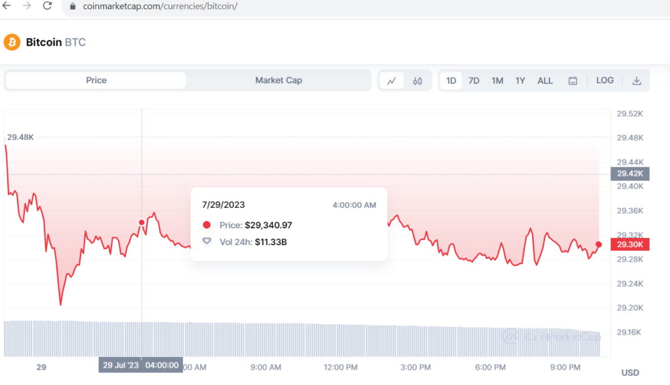670x385 pixels.
Task: Reload the page with refresh icon
Action: [47, 6]
